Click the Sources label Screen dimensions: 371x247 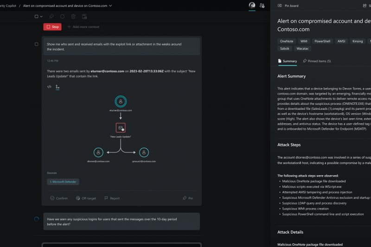point(52,173)
